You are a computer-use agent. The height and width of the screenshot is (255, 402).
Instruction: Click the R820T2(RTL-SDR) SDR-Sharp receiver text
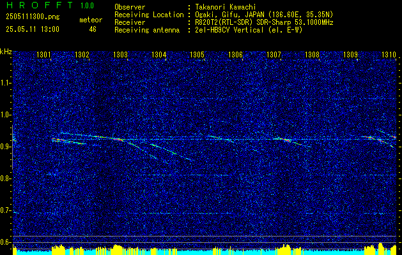pos(264,22)
